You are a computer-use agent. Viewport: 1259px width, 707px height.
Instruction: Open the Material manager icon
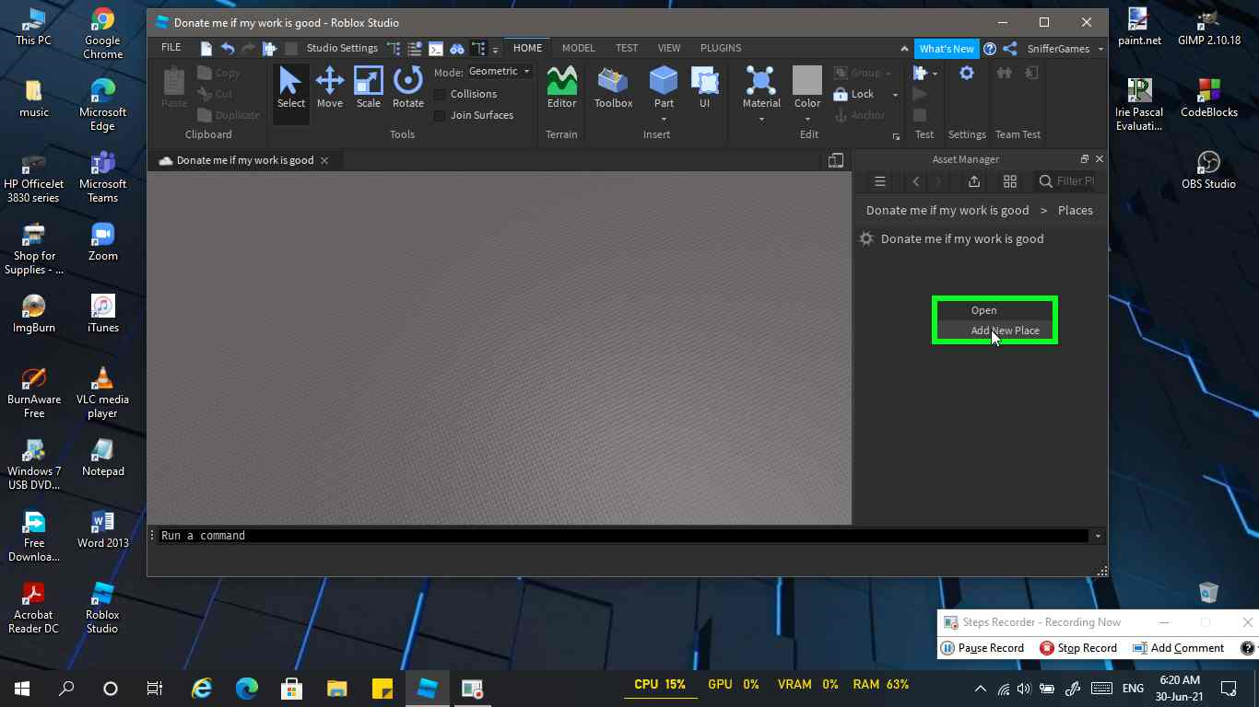click(x=761, y=81)
